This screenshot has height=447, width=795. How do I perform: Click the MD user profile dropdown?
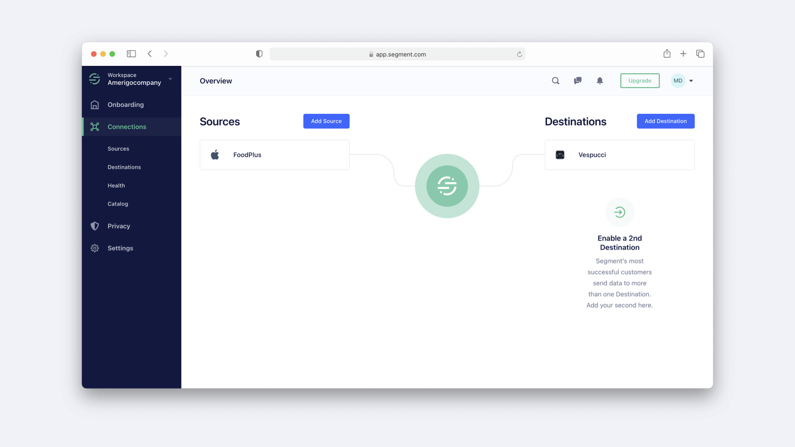point(682,80)
